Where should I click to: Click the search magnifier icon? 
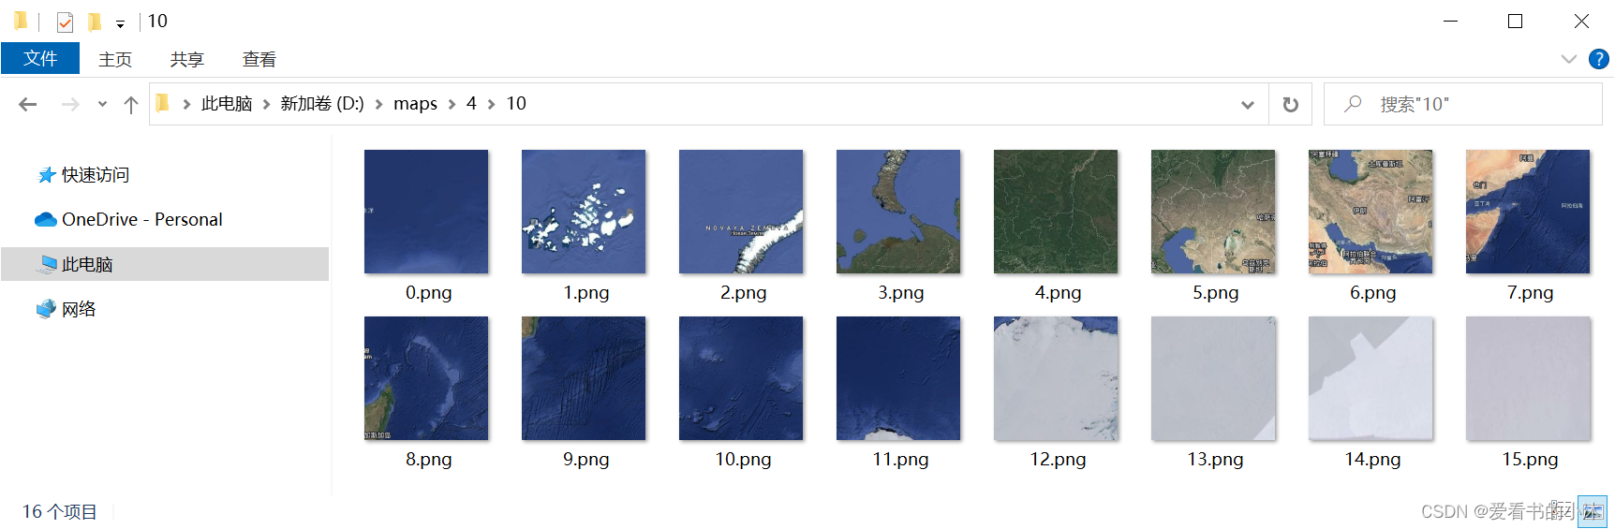point(1353,104)
